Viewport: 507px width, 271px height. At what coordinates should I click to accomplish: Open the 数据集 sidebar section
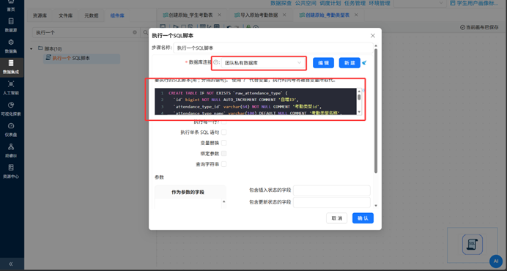[x=11, y=46]
